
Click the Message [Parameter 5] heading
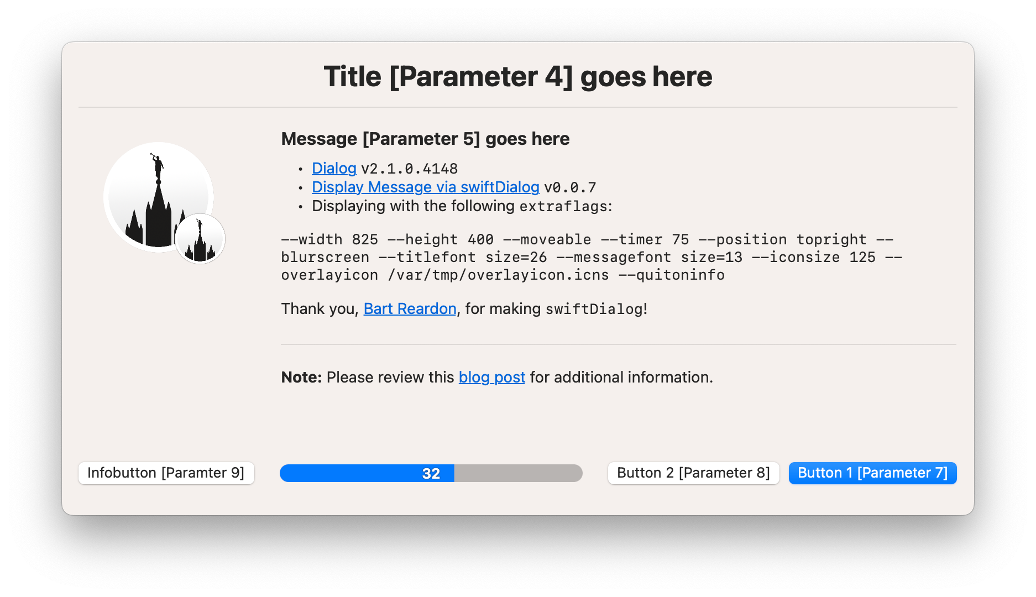tap(425, 139)
